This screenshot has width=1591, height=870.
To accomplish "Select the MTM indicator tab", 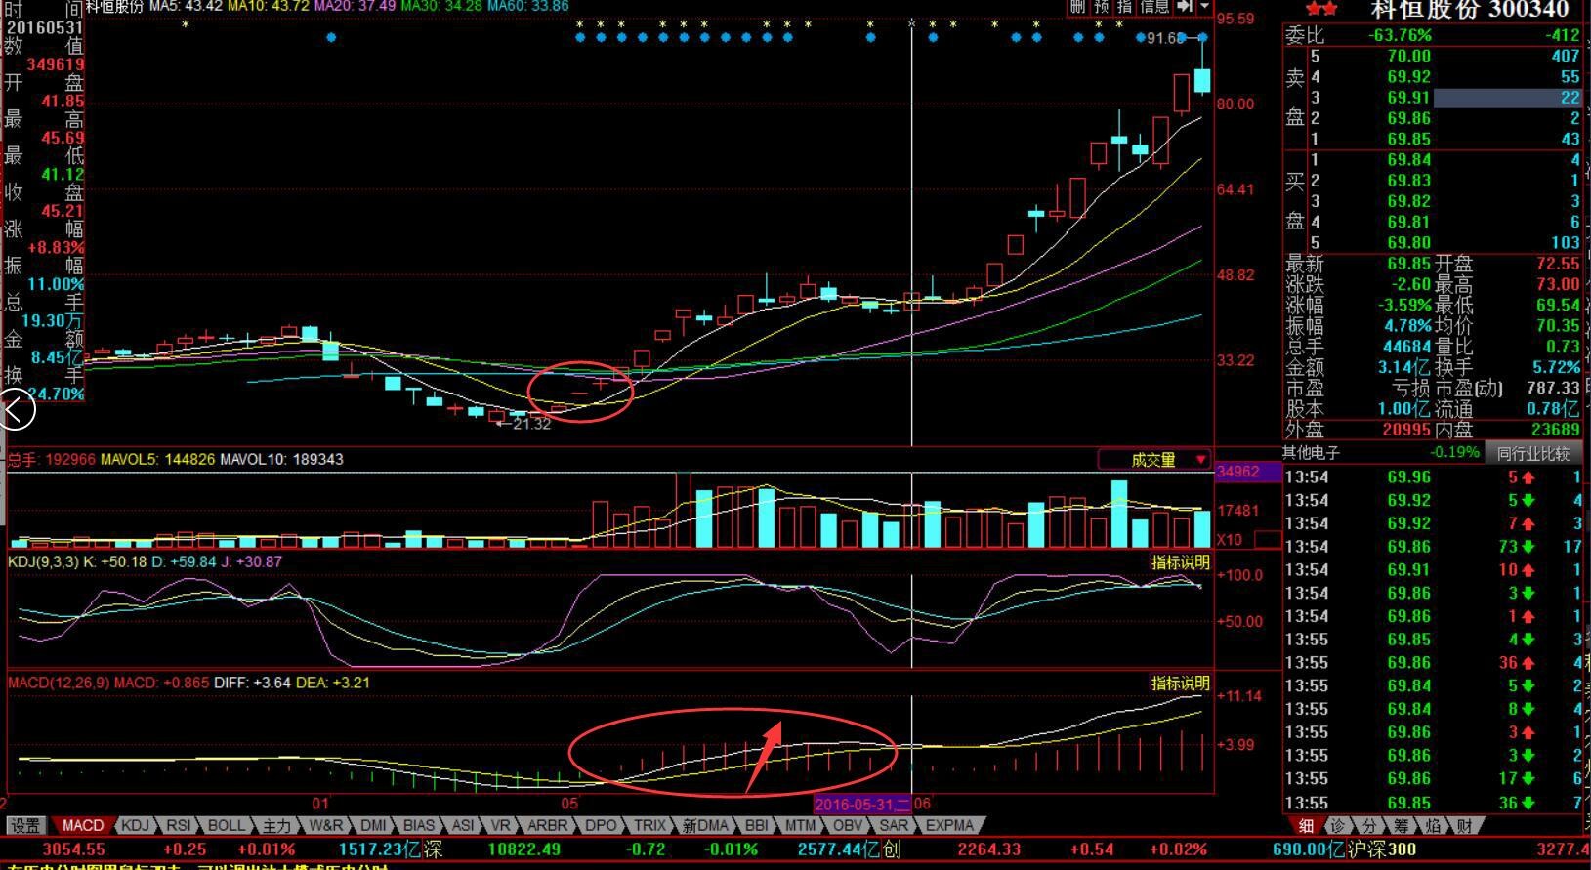I will click(x=801, y=825).
